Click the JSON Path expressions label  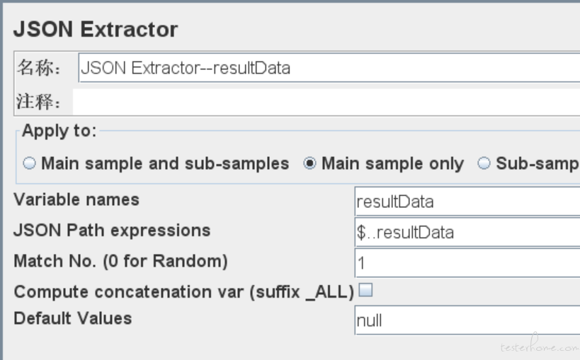[x=112, y=231]
